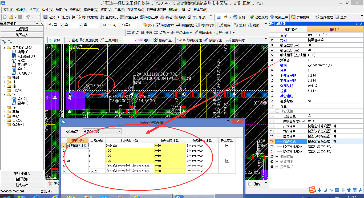Screen dimensions: 364x198
Task: Click the 工程设置 navigation button
Action: tap(22, 29)
